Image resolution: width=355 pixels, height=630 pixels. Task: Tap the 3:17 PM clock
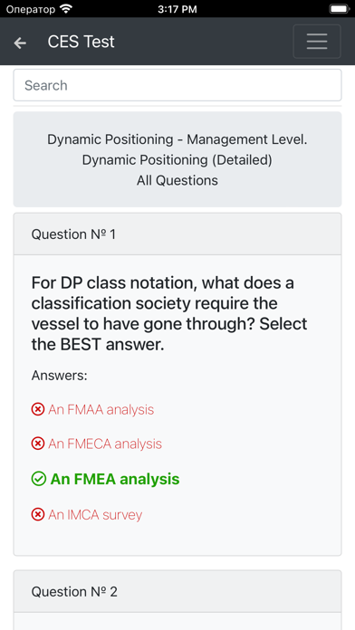tap(177, 9)
